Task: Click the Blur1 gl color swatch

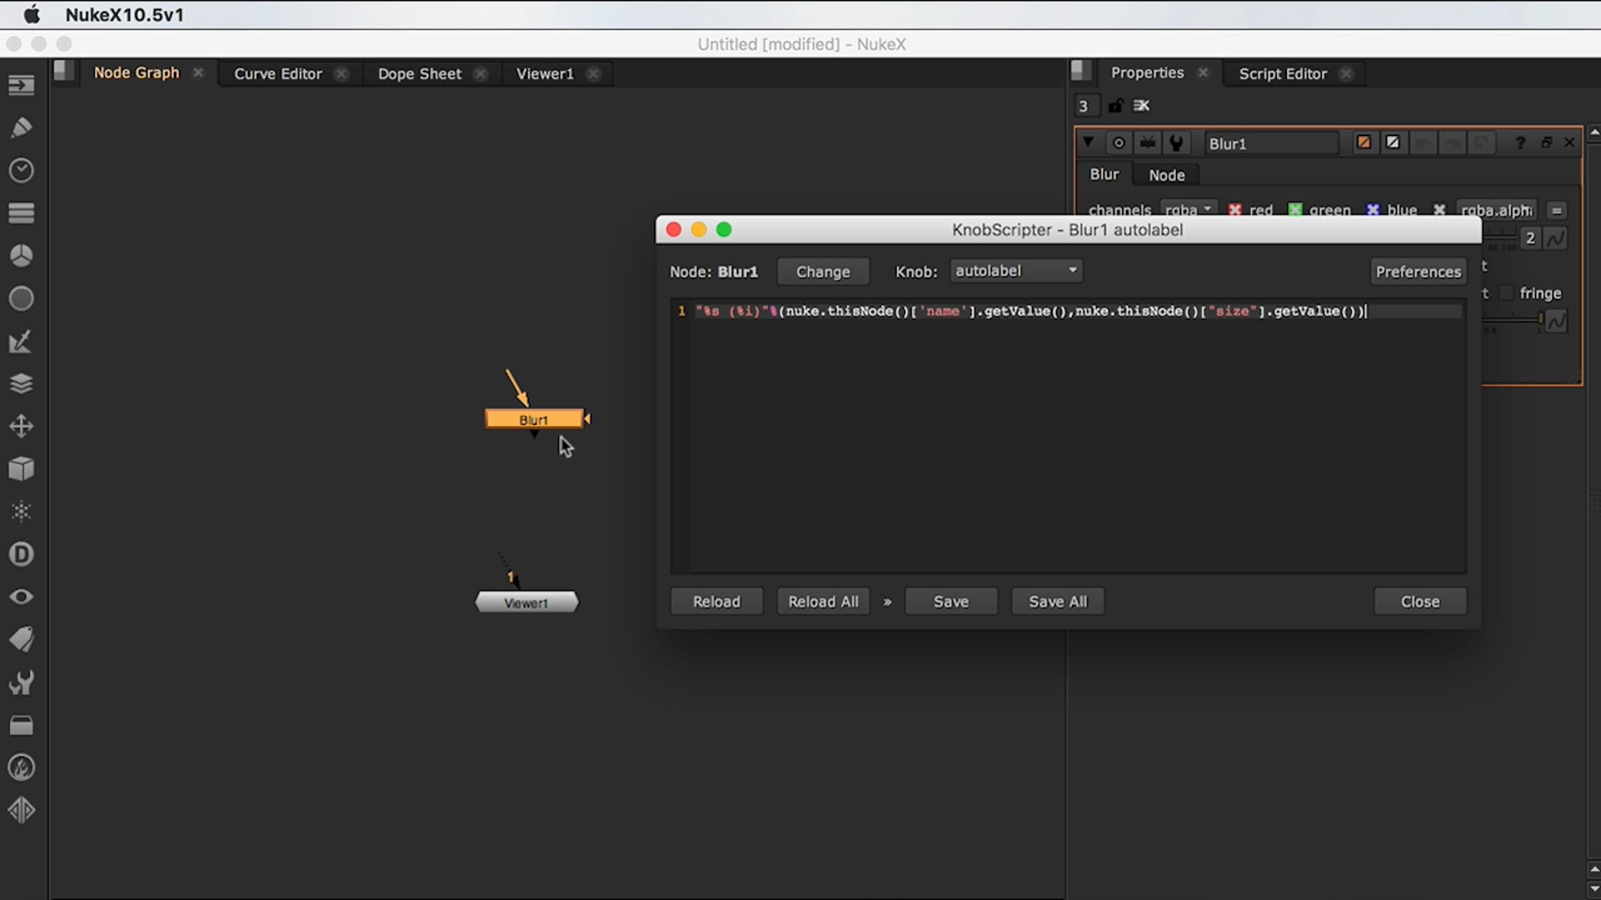Action: click(x=1393, y=143)
